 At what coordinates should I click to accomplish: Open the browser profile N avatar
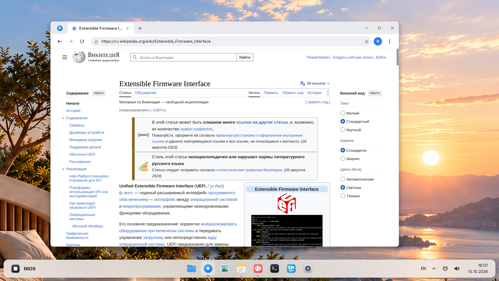[378, 41]
